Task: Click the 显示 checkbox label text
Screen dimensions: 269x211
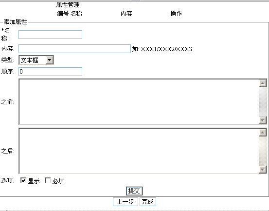Action: (x=34, y=181)
